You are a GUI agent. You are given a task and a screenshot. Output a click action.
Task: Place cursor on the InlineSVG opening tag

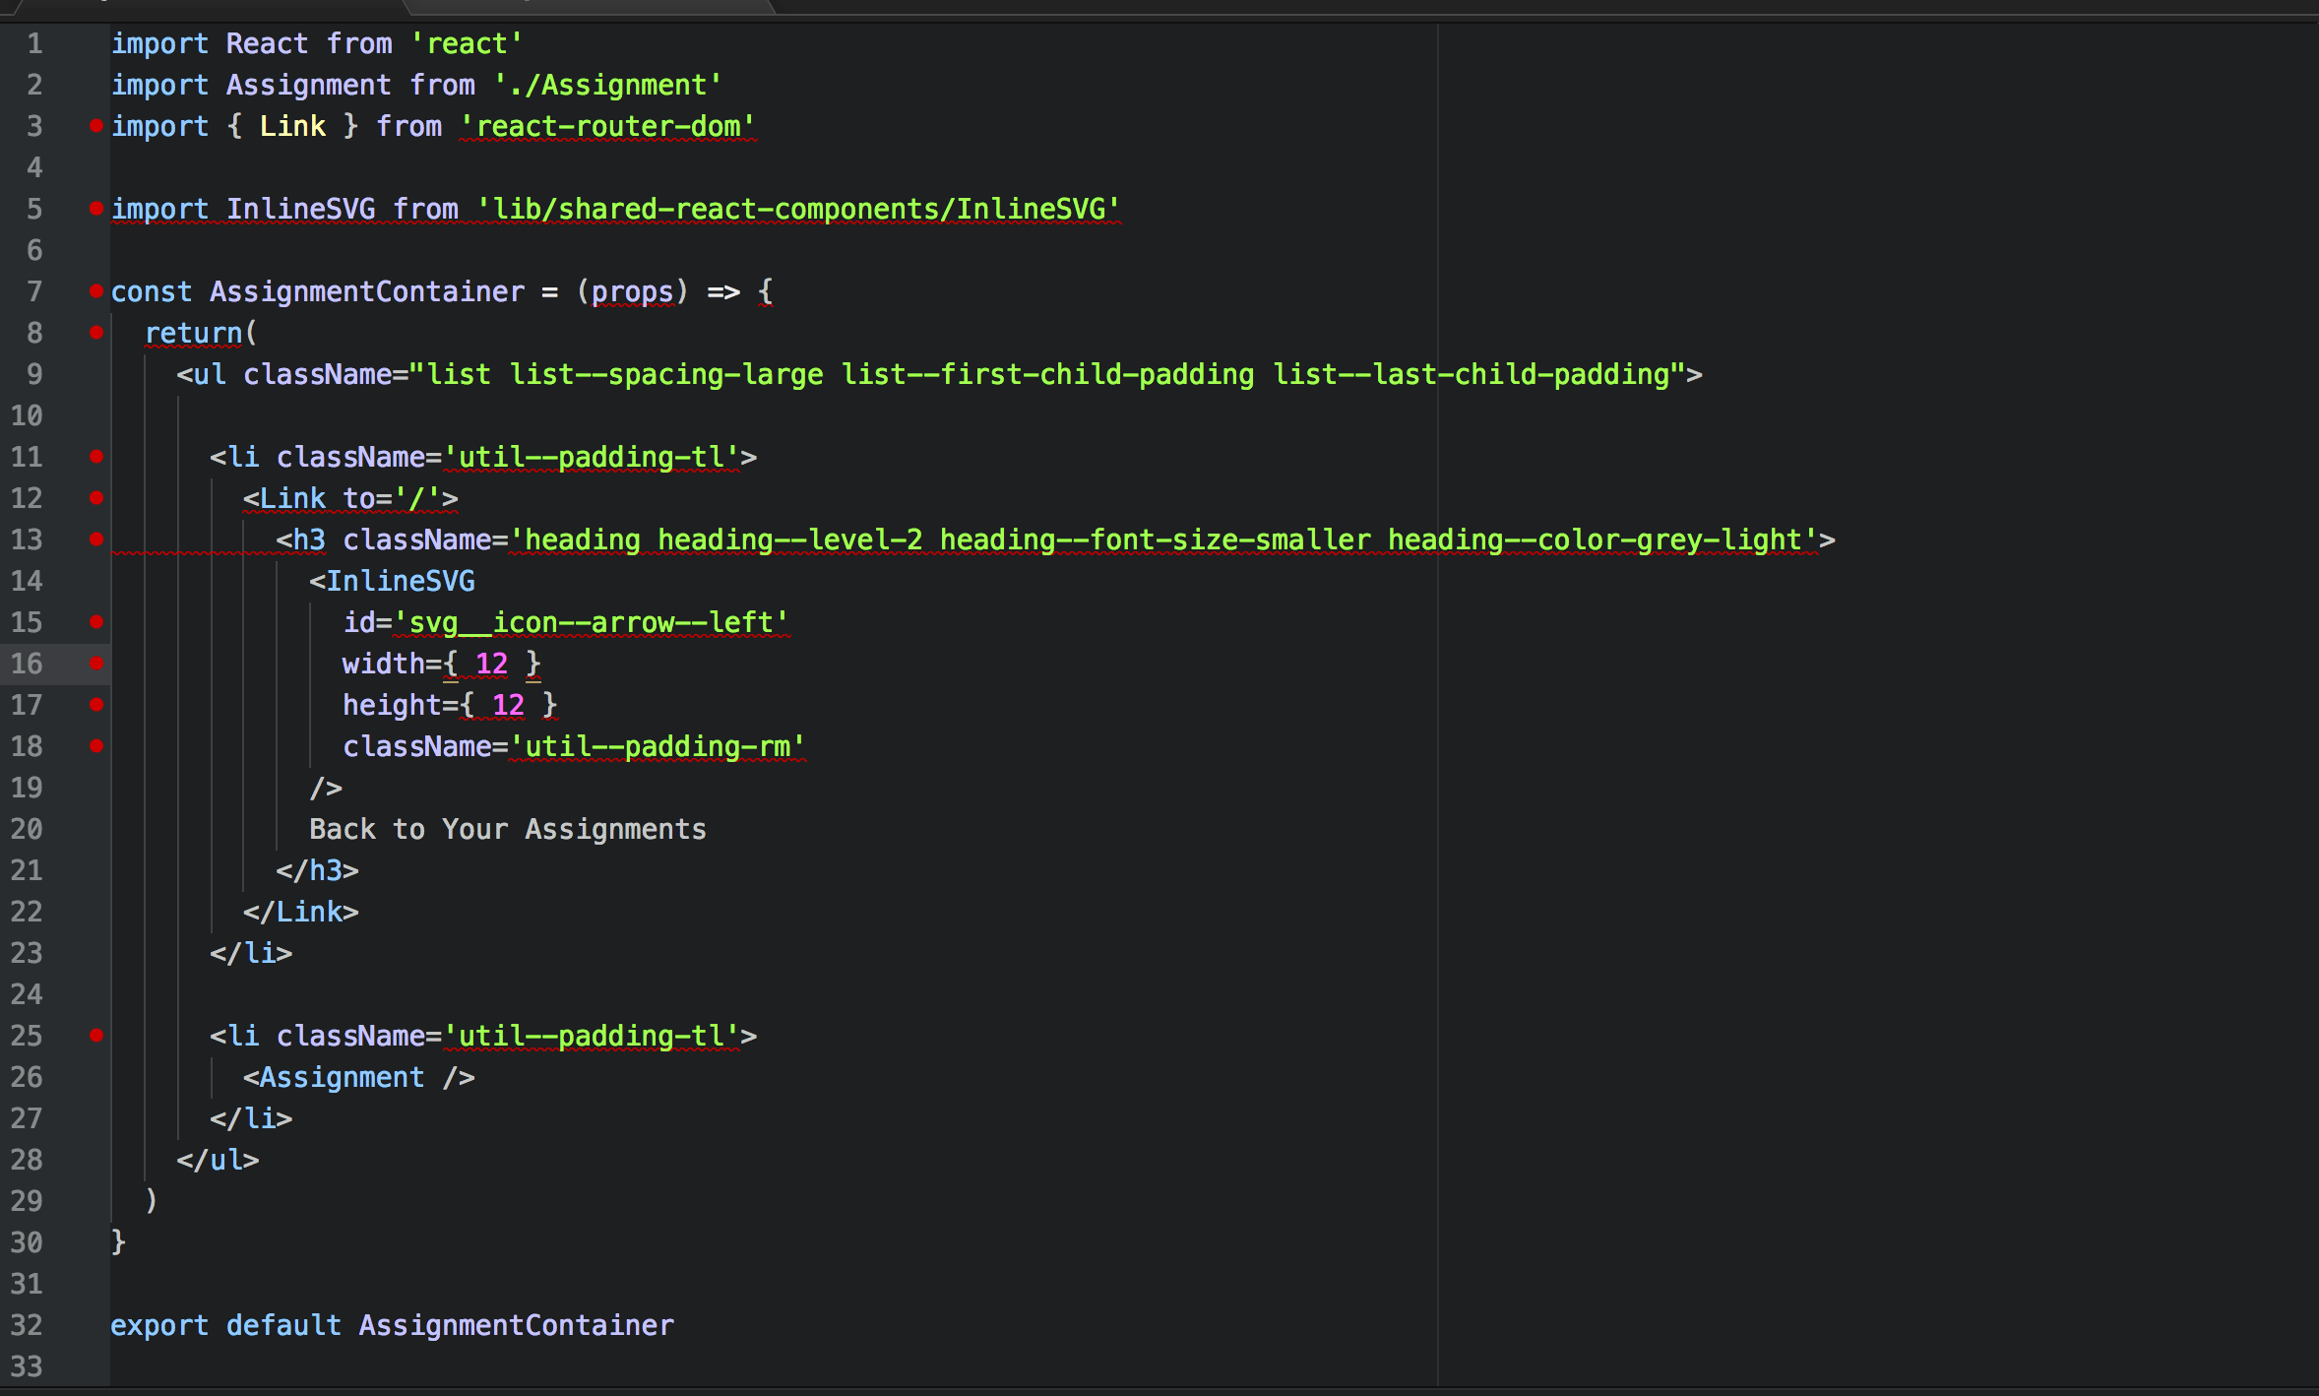pyautogui.click(x=392, y=581)
